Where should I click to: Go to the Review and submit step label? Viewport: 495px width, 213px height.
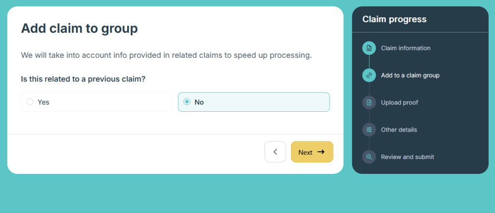(408, 157)
